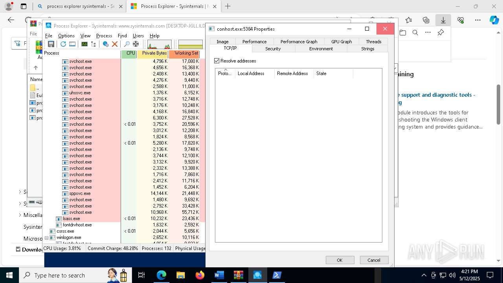Open Word from the taskbar

[x=219, y=275]
